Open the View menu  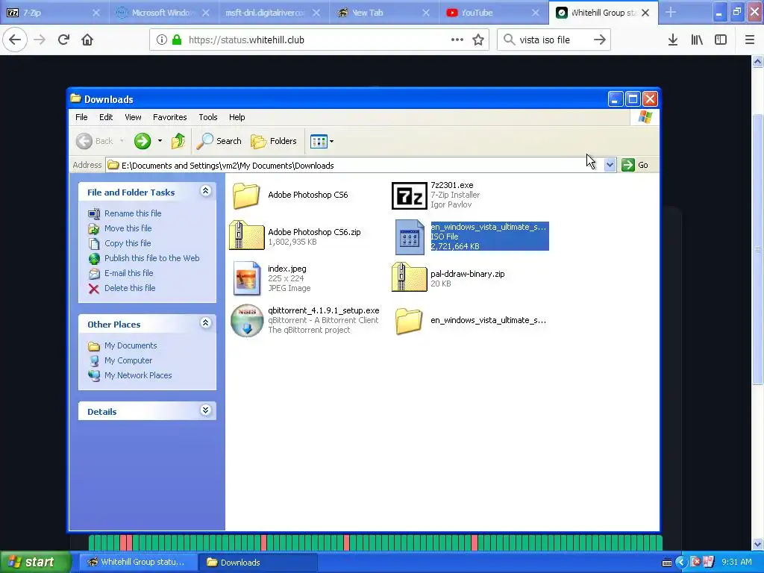[x=133, y=117]
